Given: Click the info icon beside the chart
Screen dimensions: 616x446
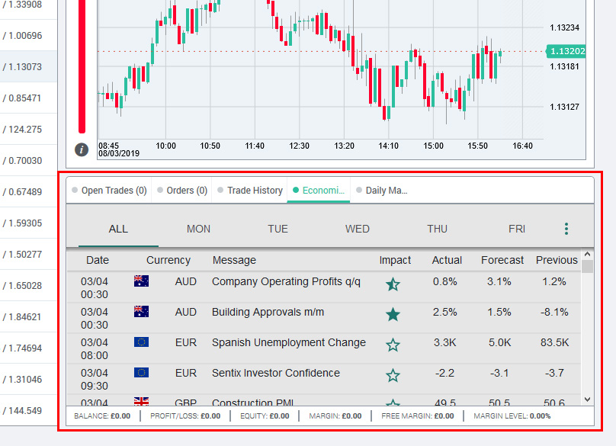Looking at the screenshot, I should point(82,149).
